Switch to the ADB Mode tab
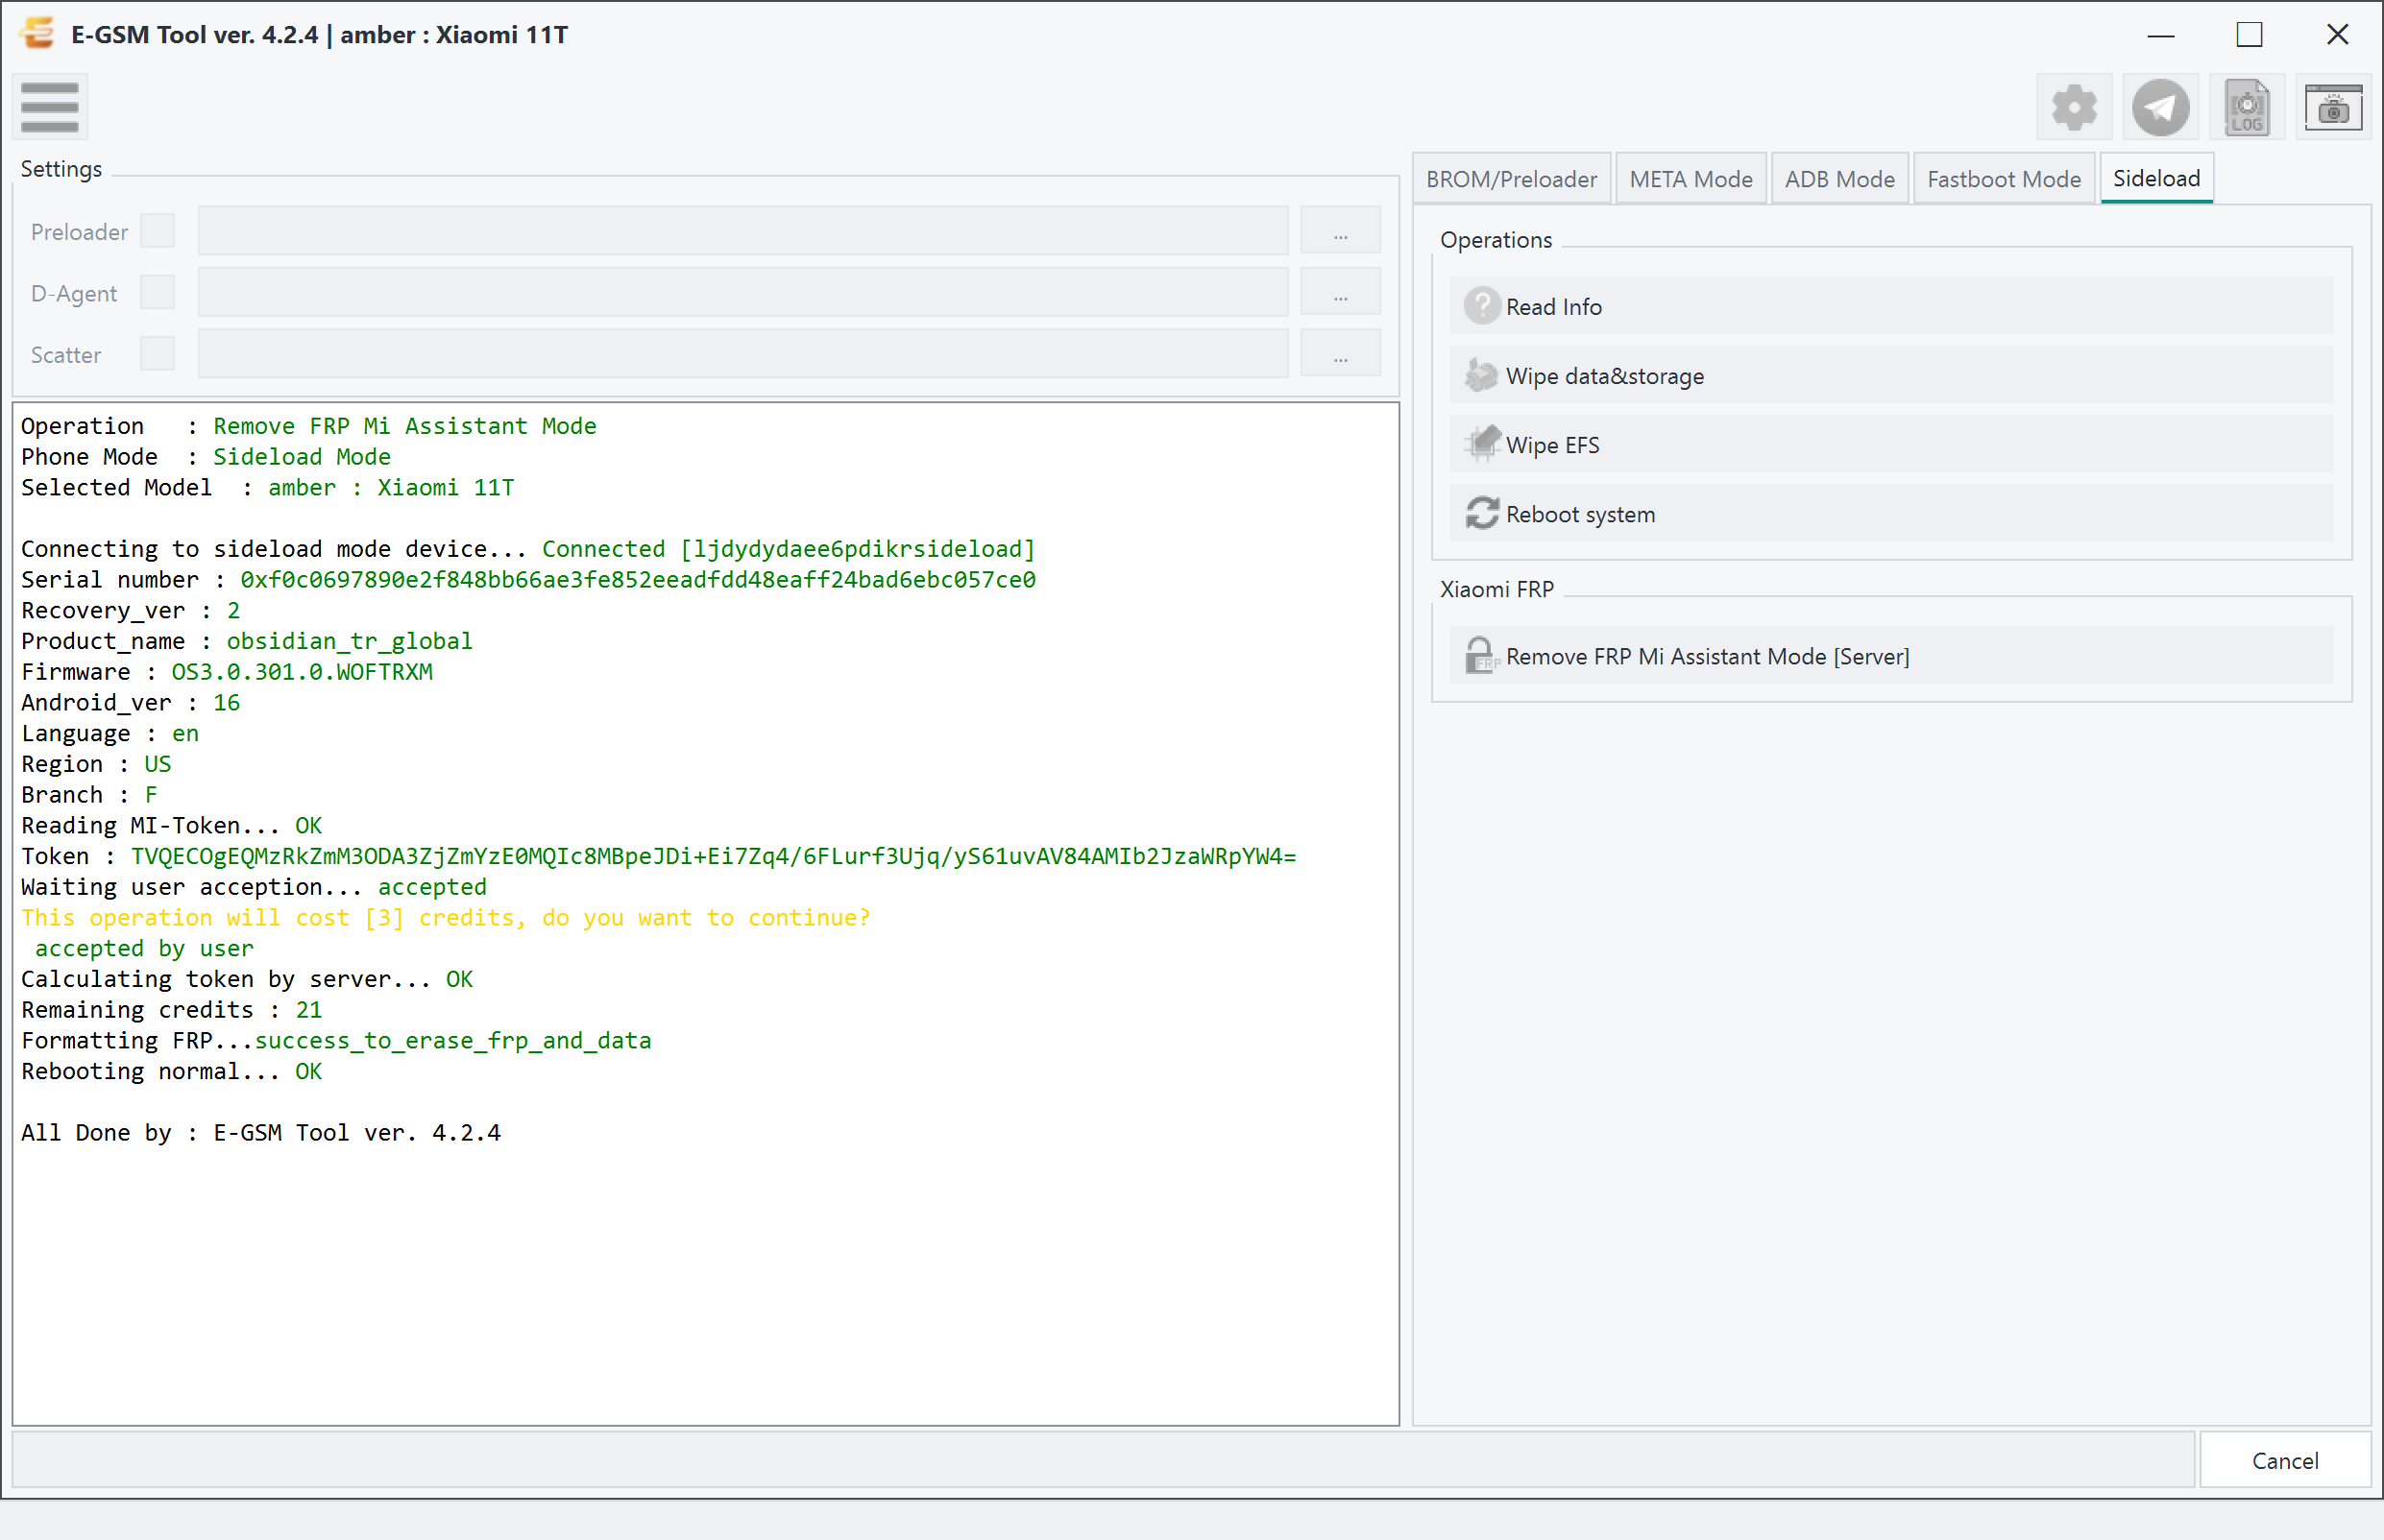2384x1540 pixels. tap(1838, 179)
